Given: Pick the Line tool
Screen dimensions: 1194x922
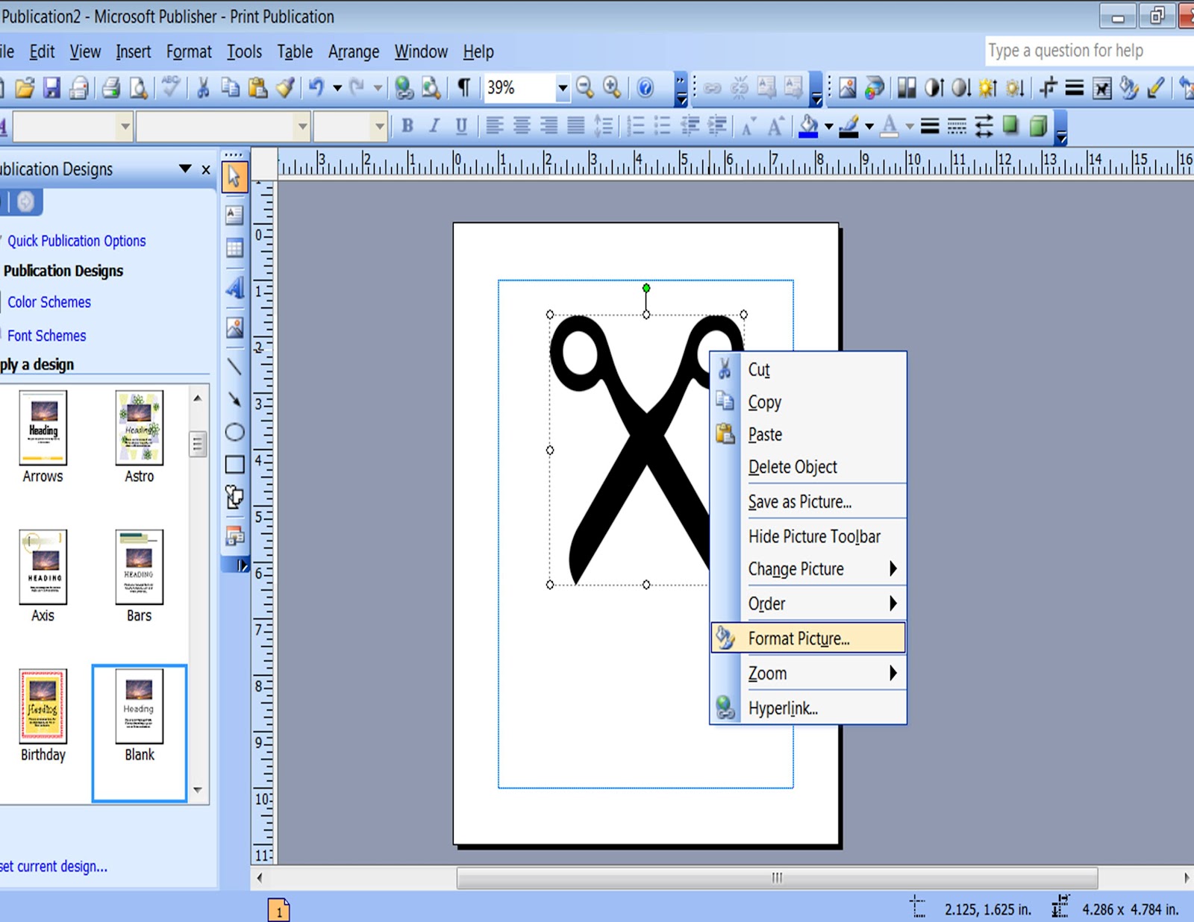Looking at the screenshot, I should click(234, 366).
